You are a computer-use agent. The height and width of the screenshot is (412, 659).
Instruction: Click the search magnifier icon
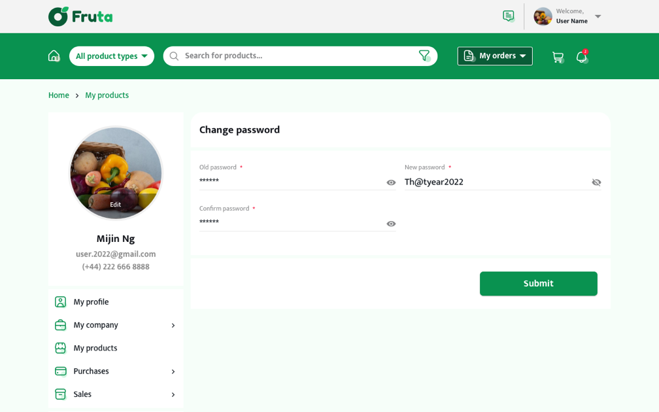(x=174, y=56)
